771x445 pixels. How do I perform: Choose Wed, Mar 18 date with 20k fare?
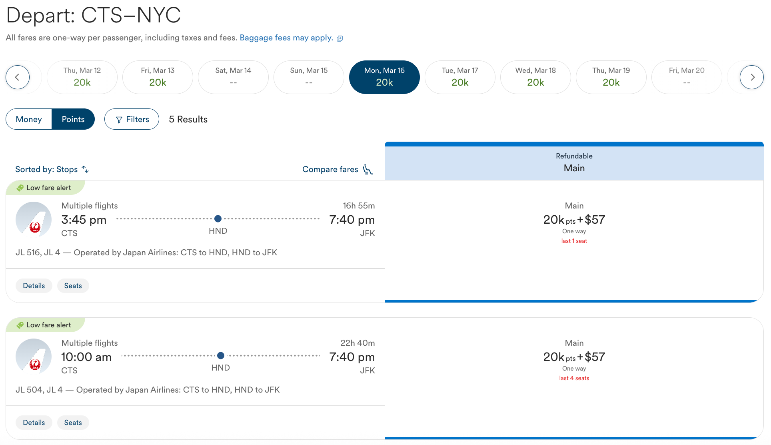(x=535, y=77)
